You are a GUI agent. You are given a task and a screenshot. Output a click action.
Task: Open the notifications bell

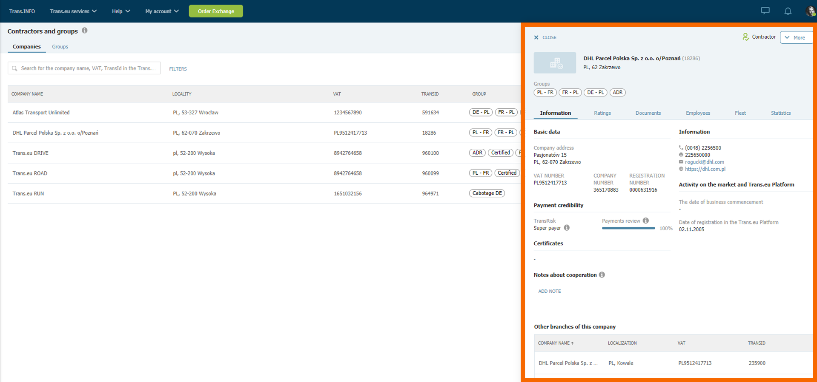[x=788, y=11]
